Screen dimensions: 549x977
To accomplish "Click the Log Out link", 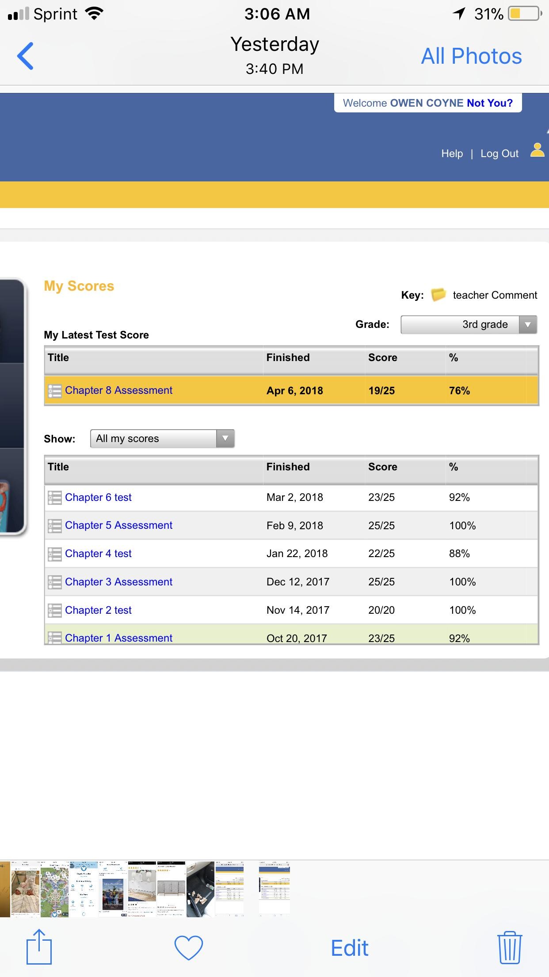I will click(499, 154).
